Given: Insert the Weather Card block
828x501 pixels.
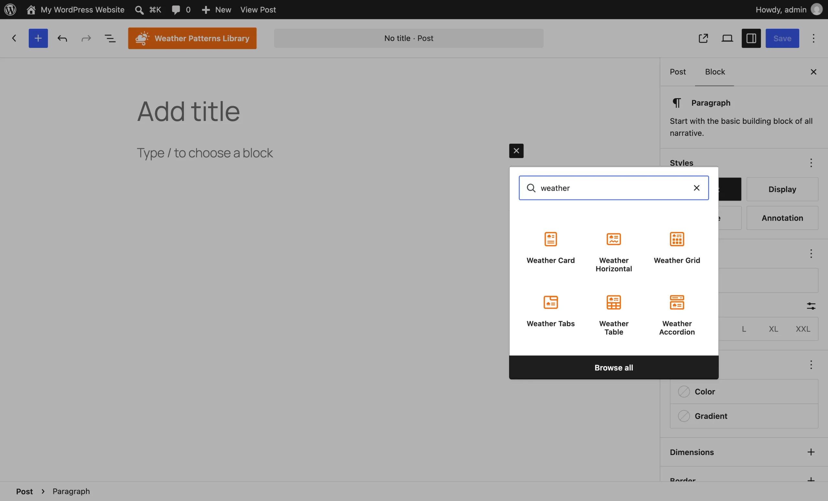Looking at the screenshot, I should [x=550, y=248].
